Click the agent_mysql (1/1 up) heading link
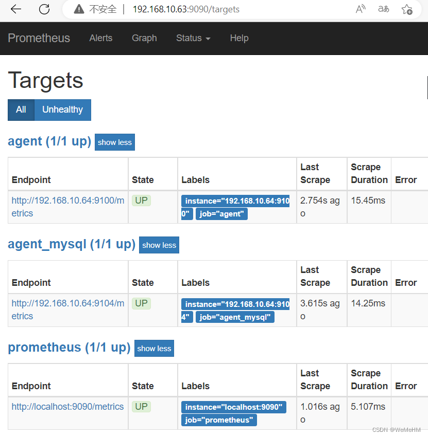 (x=72, y=244)
